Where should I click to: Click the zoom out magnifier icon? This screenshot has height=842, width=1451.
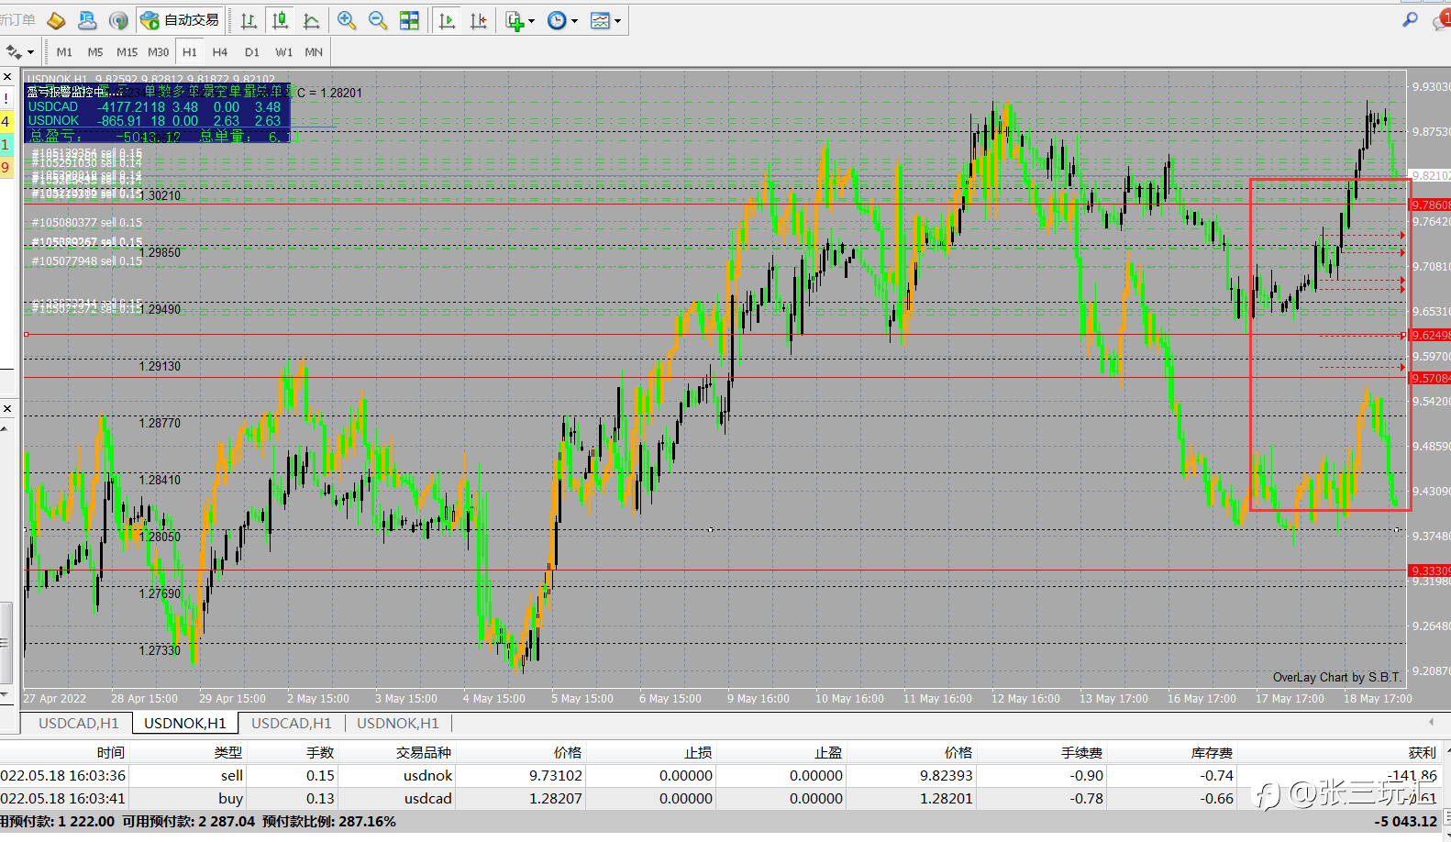[x=378, y=20]
